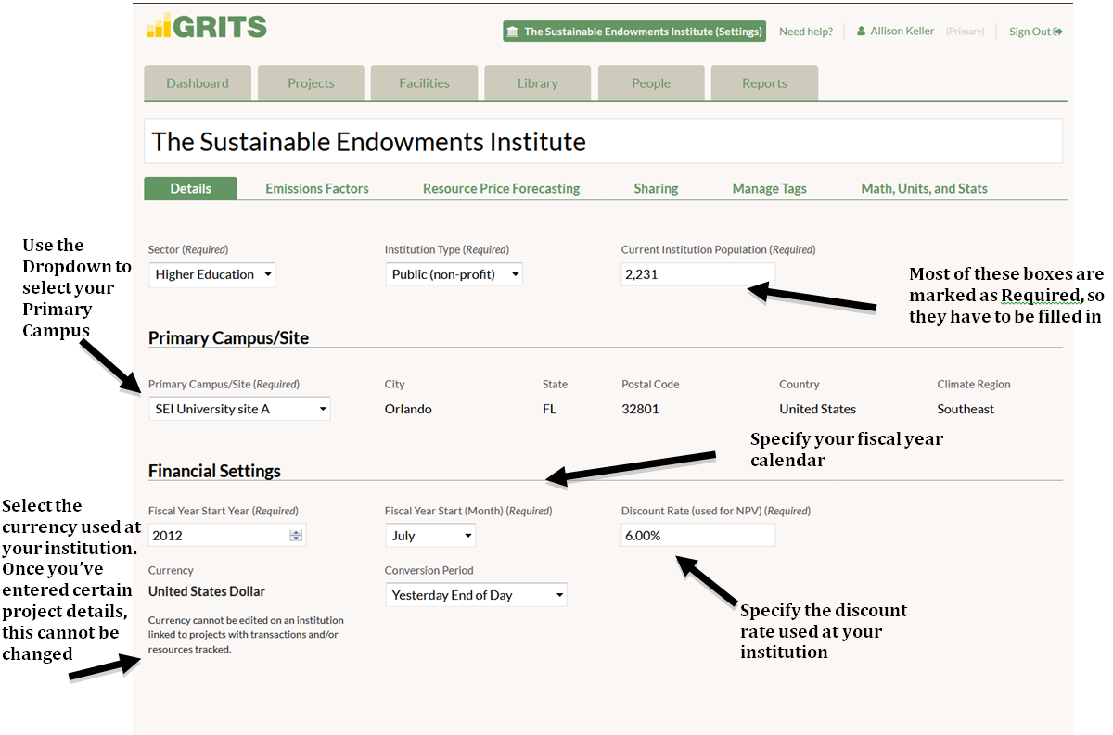Viewport: 1113px width, 735px height.
Task: Click the fiscal year spinner arrows
Action: 296,535
